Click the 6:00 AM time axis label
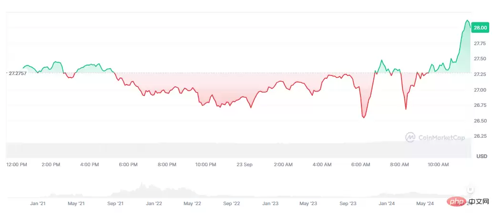This screenshot has width=494, height=217. tap(360, 164)
